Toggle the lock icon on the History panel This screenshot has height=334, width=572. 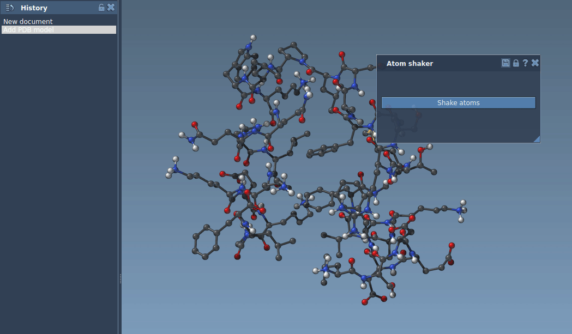pos(101,7)
